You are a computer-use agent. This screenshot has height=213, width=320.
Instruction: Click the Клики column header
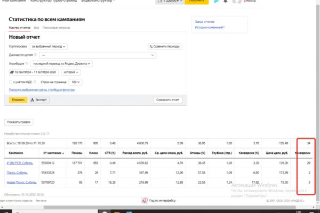tap(93, 153)
